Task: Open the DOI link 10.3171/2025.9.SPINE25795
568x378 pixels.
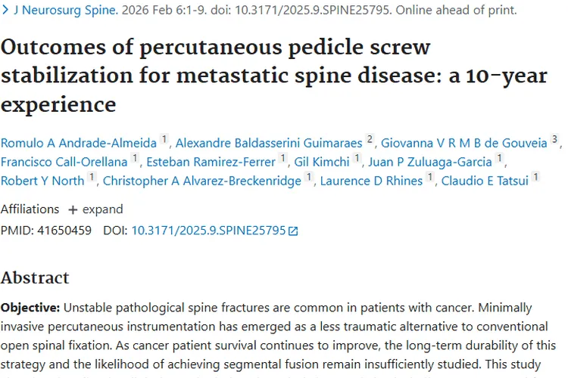Action: point(208,230)
